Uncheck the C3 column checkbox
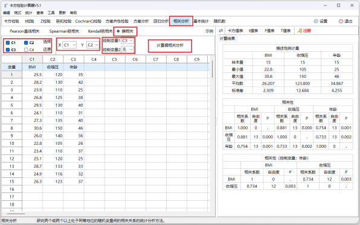Image resolution: width=360 pixels, height=225 pixels. point(8,50)
